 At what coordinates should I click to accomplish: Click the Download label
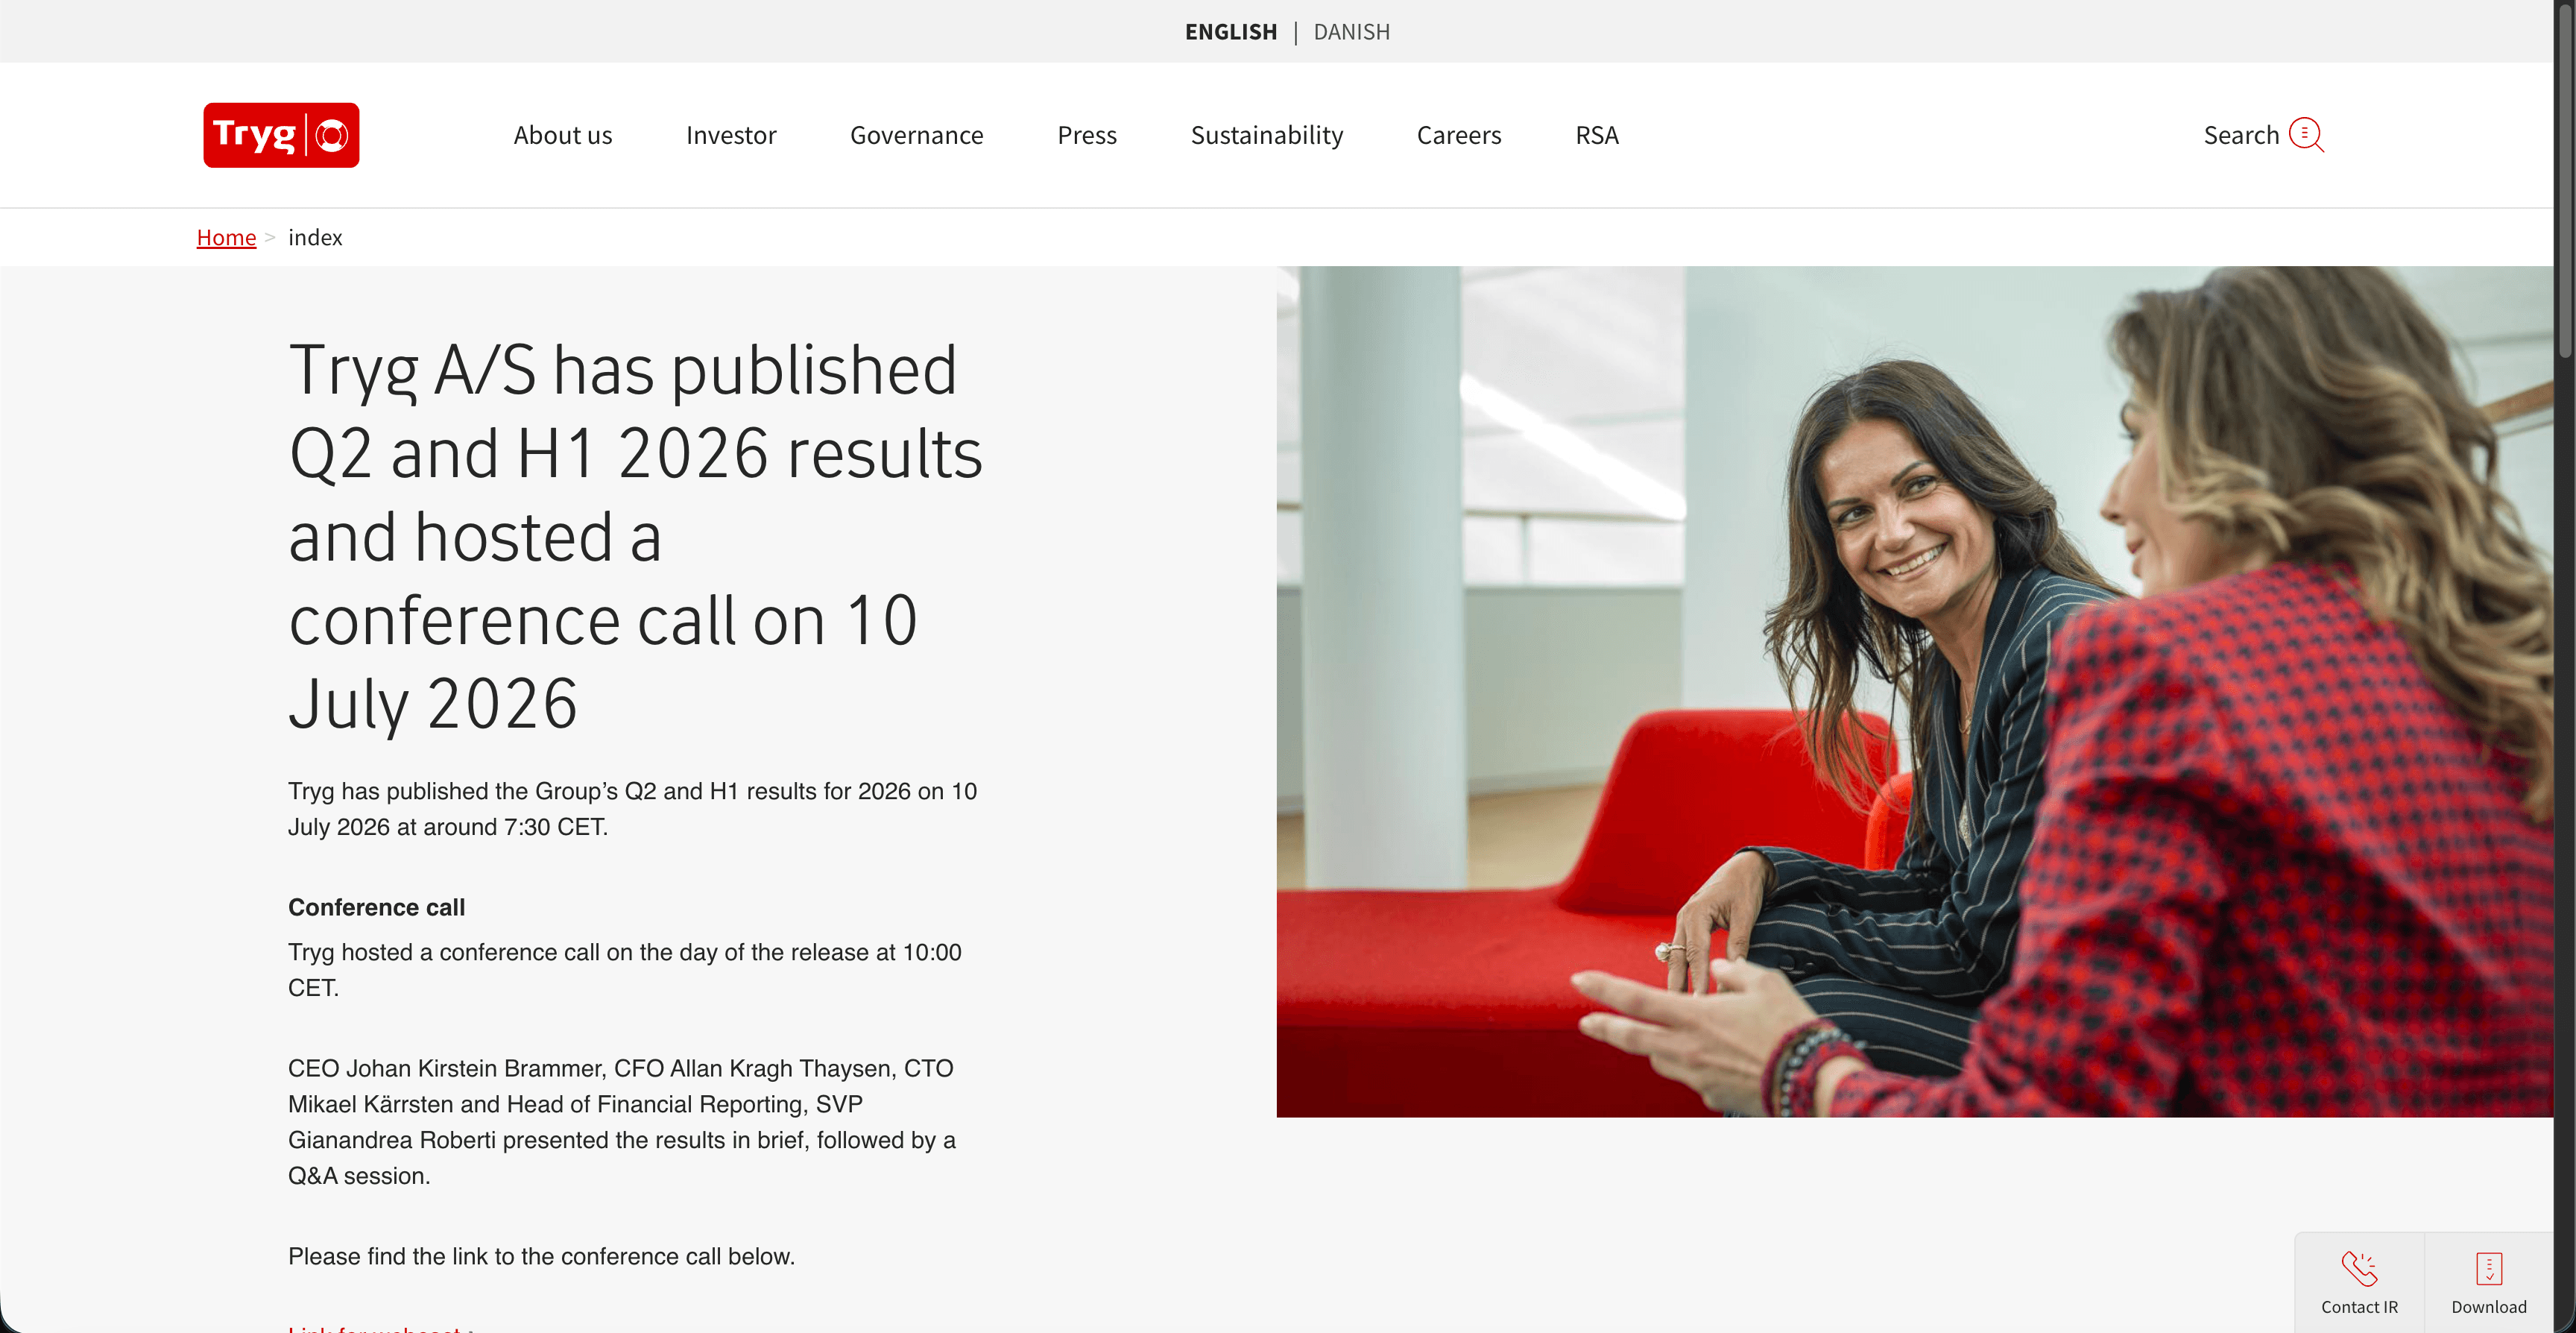(2489, 1307)
